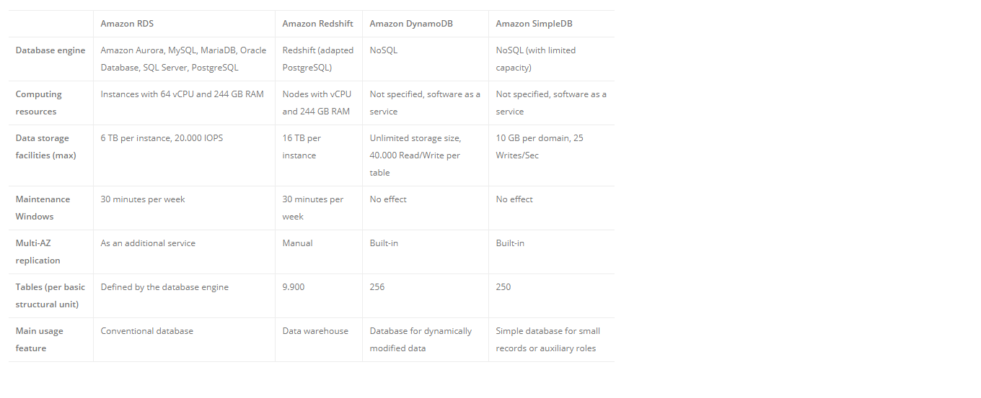The width and height of the screenshot is (981, 398).
Task: Click the Conventional database cell
Action: [x=147, y=331]
